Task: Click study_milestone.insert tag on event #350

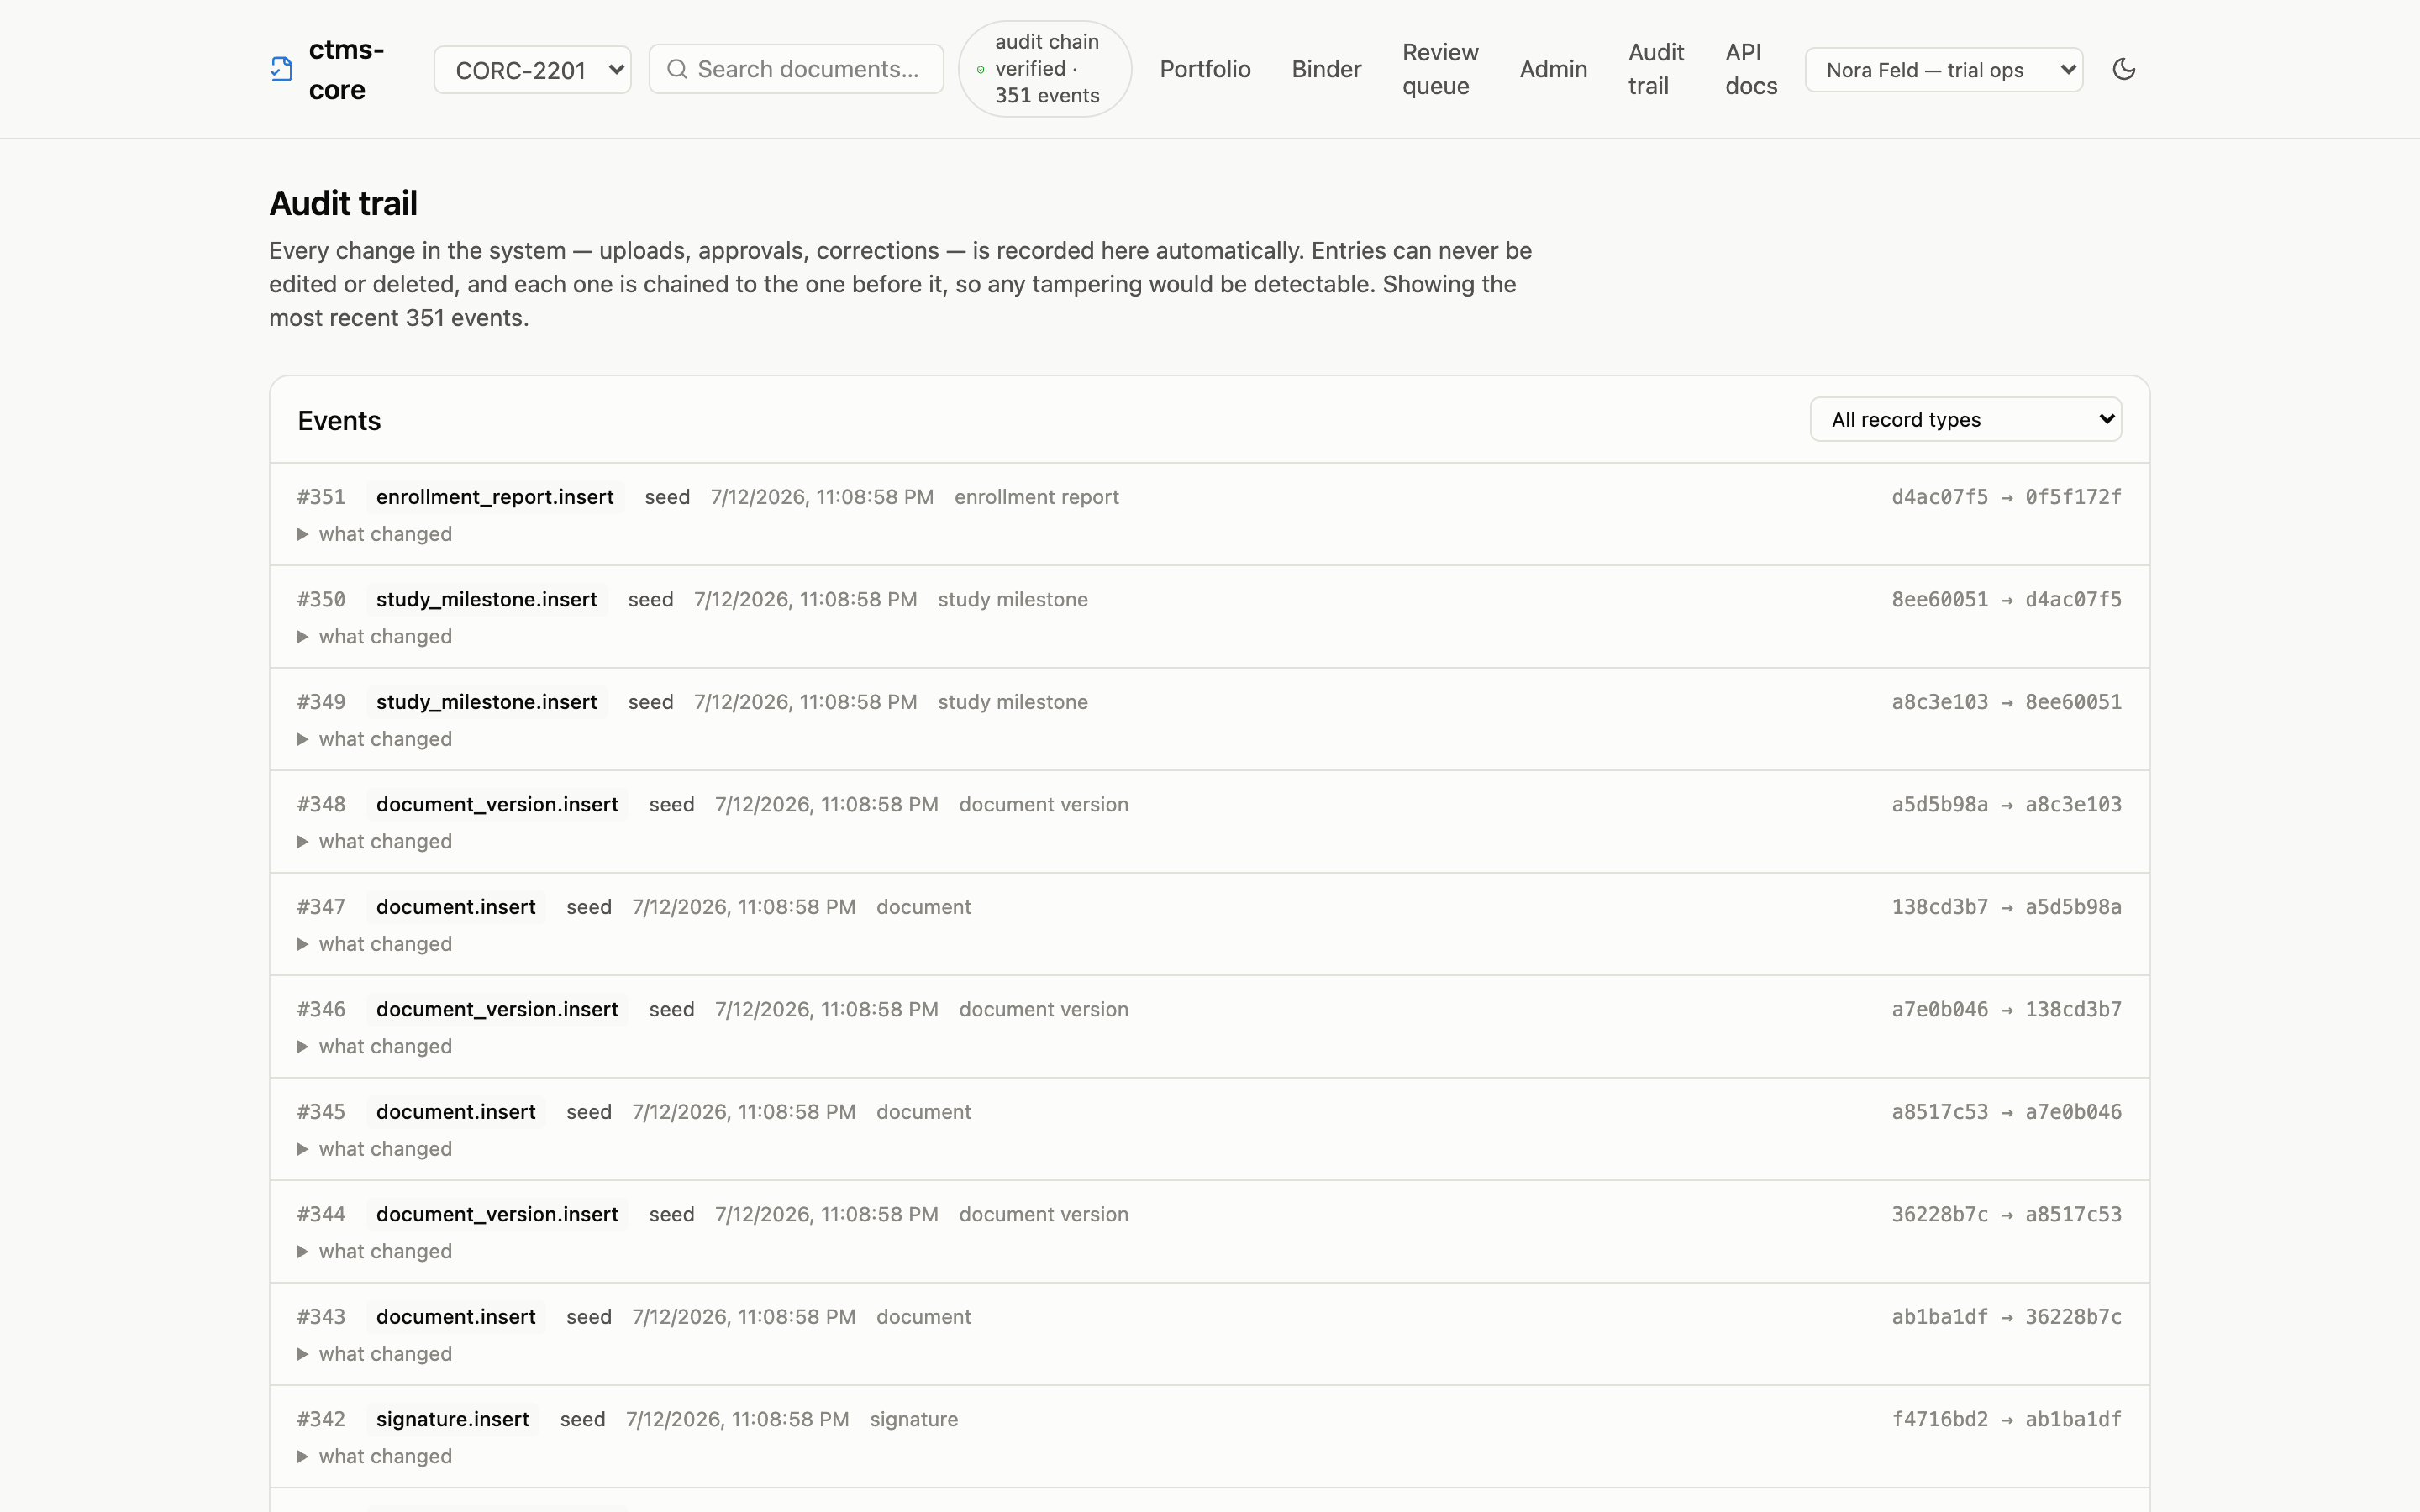Action: [x=487, y=600]
